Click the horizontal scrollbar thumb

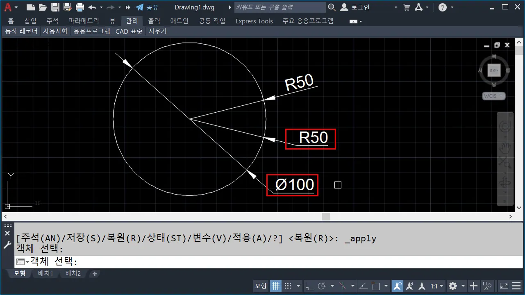tap(326, 216)
